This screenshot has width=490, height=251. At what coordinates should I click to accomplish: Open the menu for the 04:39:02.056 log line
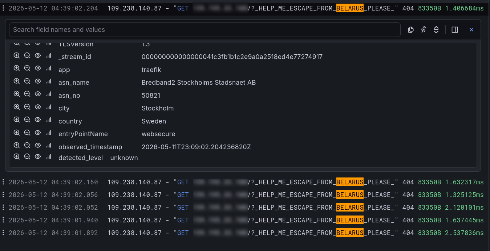point(3,194)
